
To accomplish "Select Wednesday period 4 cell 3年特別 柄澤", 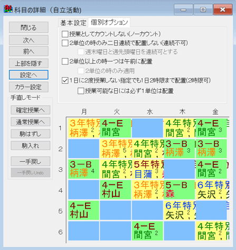I will (148, 190).
